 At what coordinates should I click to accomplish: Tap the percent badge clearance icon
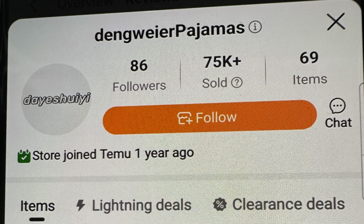[x=220, y=204]
